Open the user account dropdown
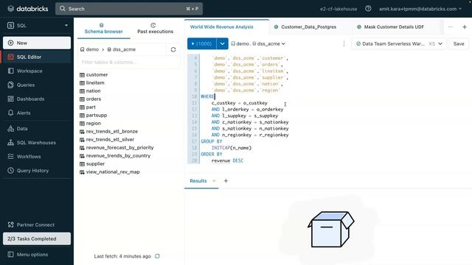This screenshot has height=265, width=472. pos(420,9)
